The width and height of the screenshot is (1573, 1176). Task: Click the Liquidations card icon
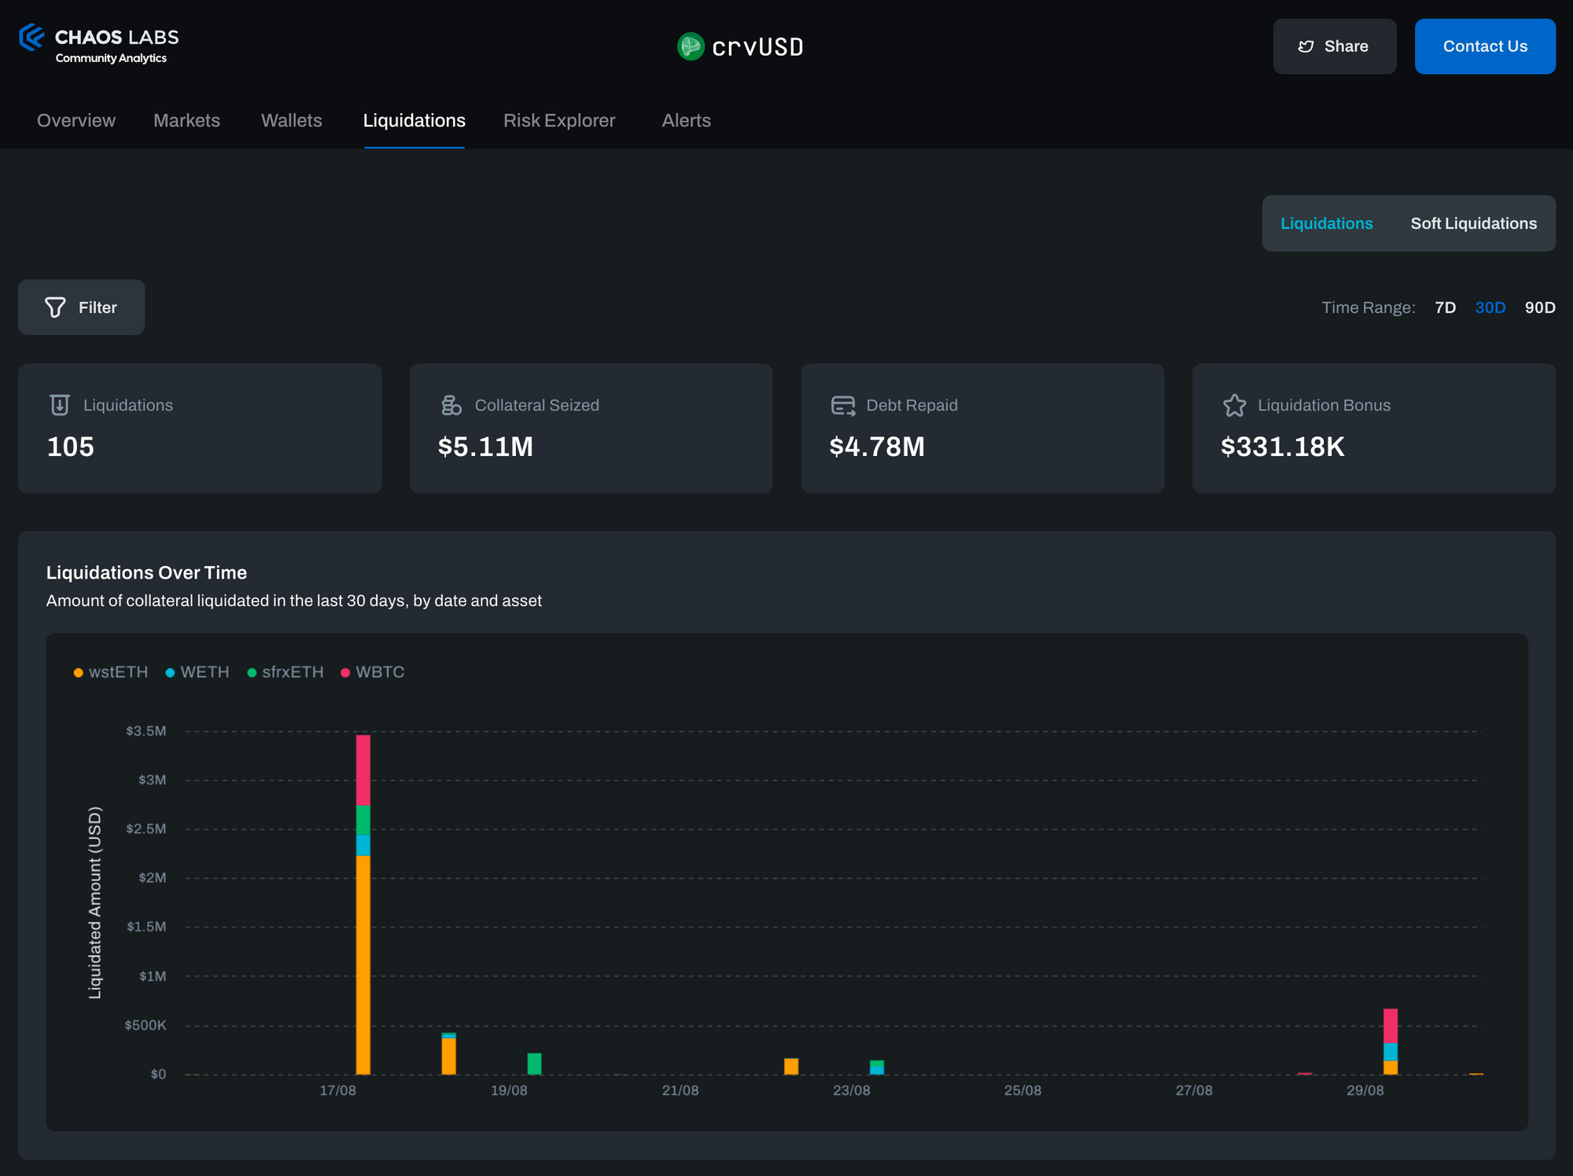point(60,405)
